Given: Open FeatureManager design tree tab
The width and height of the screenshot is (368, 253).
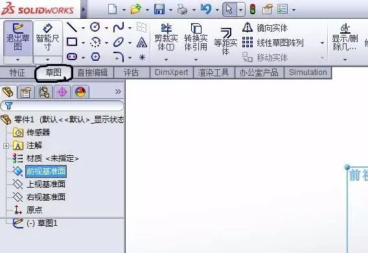Looking at the screenshot, I should 8,92.
